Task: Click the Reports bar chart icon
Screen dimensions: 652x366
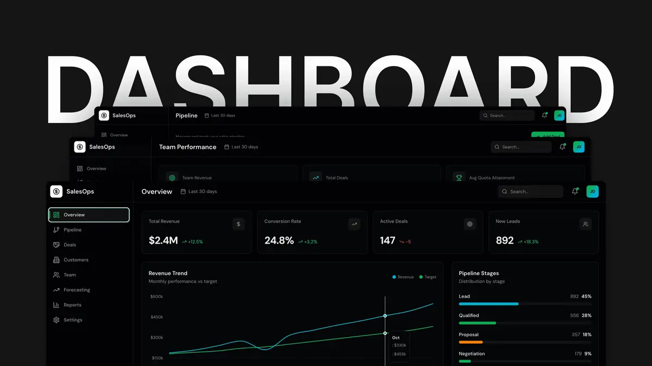Action: (56, 305)
